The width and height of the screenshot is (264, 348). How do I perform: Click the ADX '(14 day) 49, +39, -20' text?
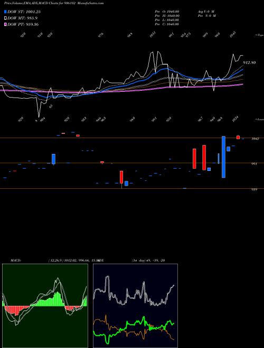pyautogui.click(x=148, y=260)
